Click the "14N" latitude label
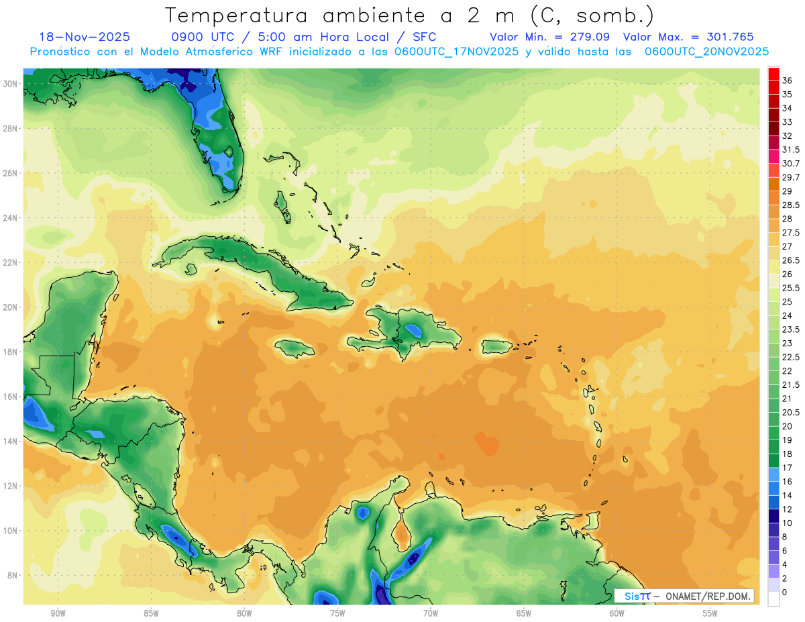Image resolution: width=805 pixels, height=622 pixels. 11,441
